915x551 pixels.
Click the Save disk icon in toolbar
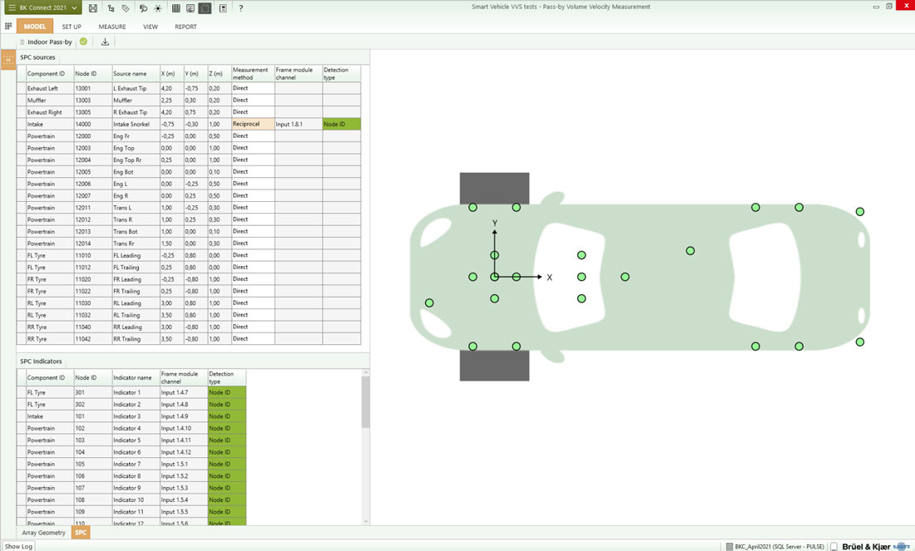coord(93,7)
